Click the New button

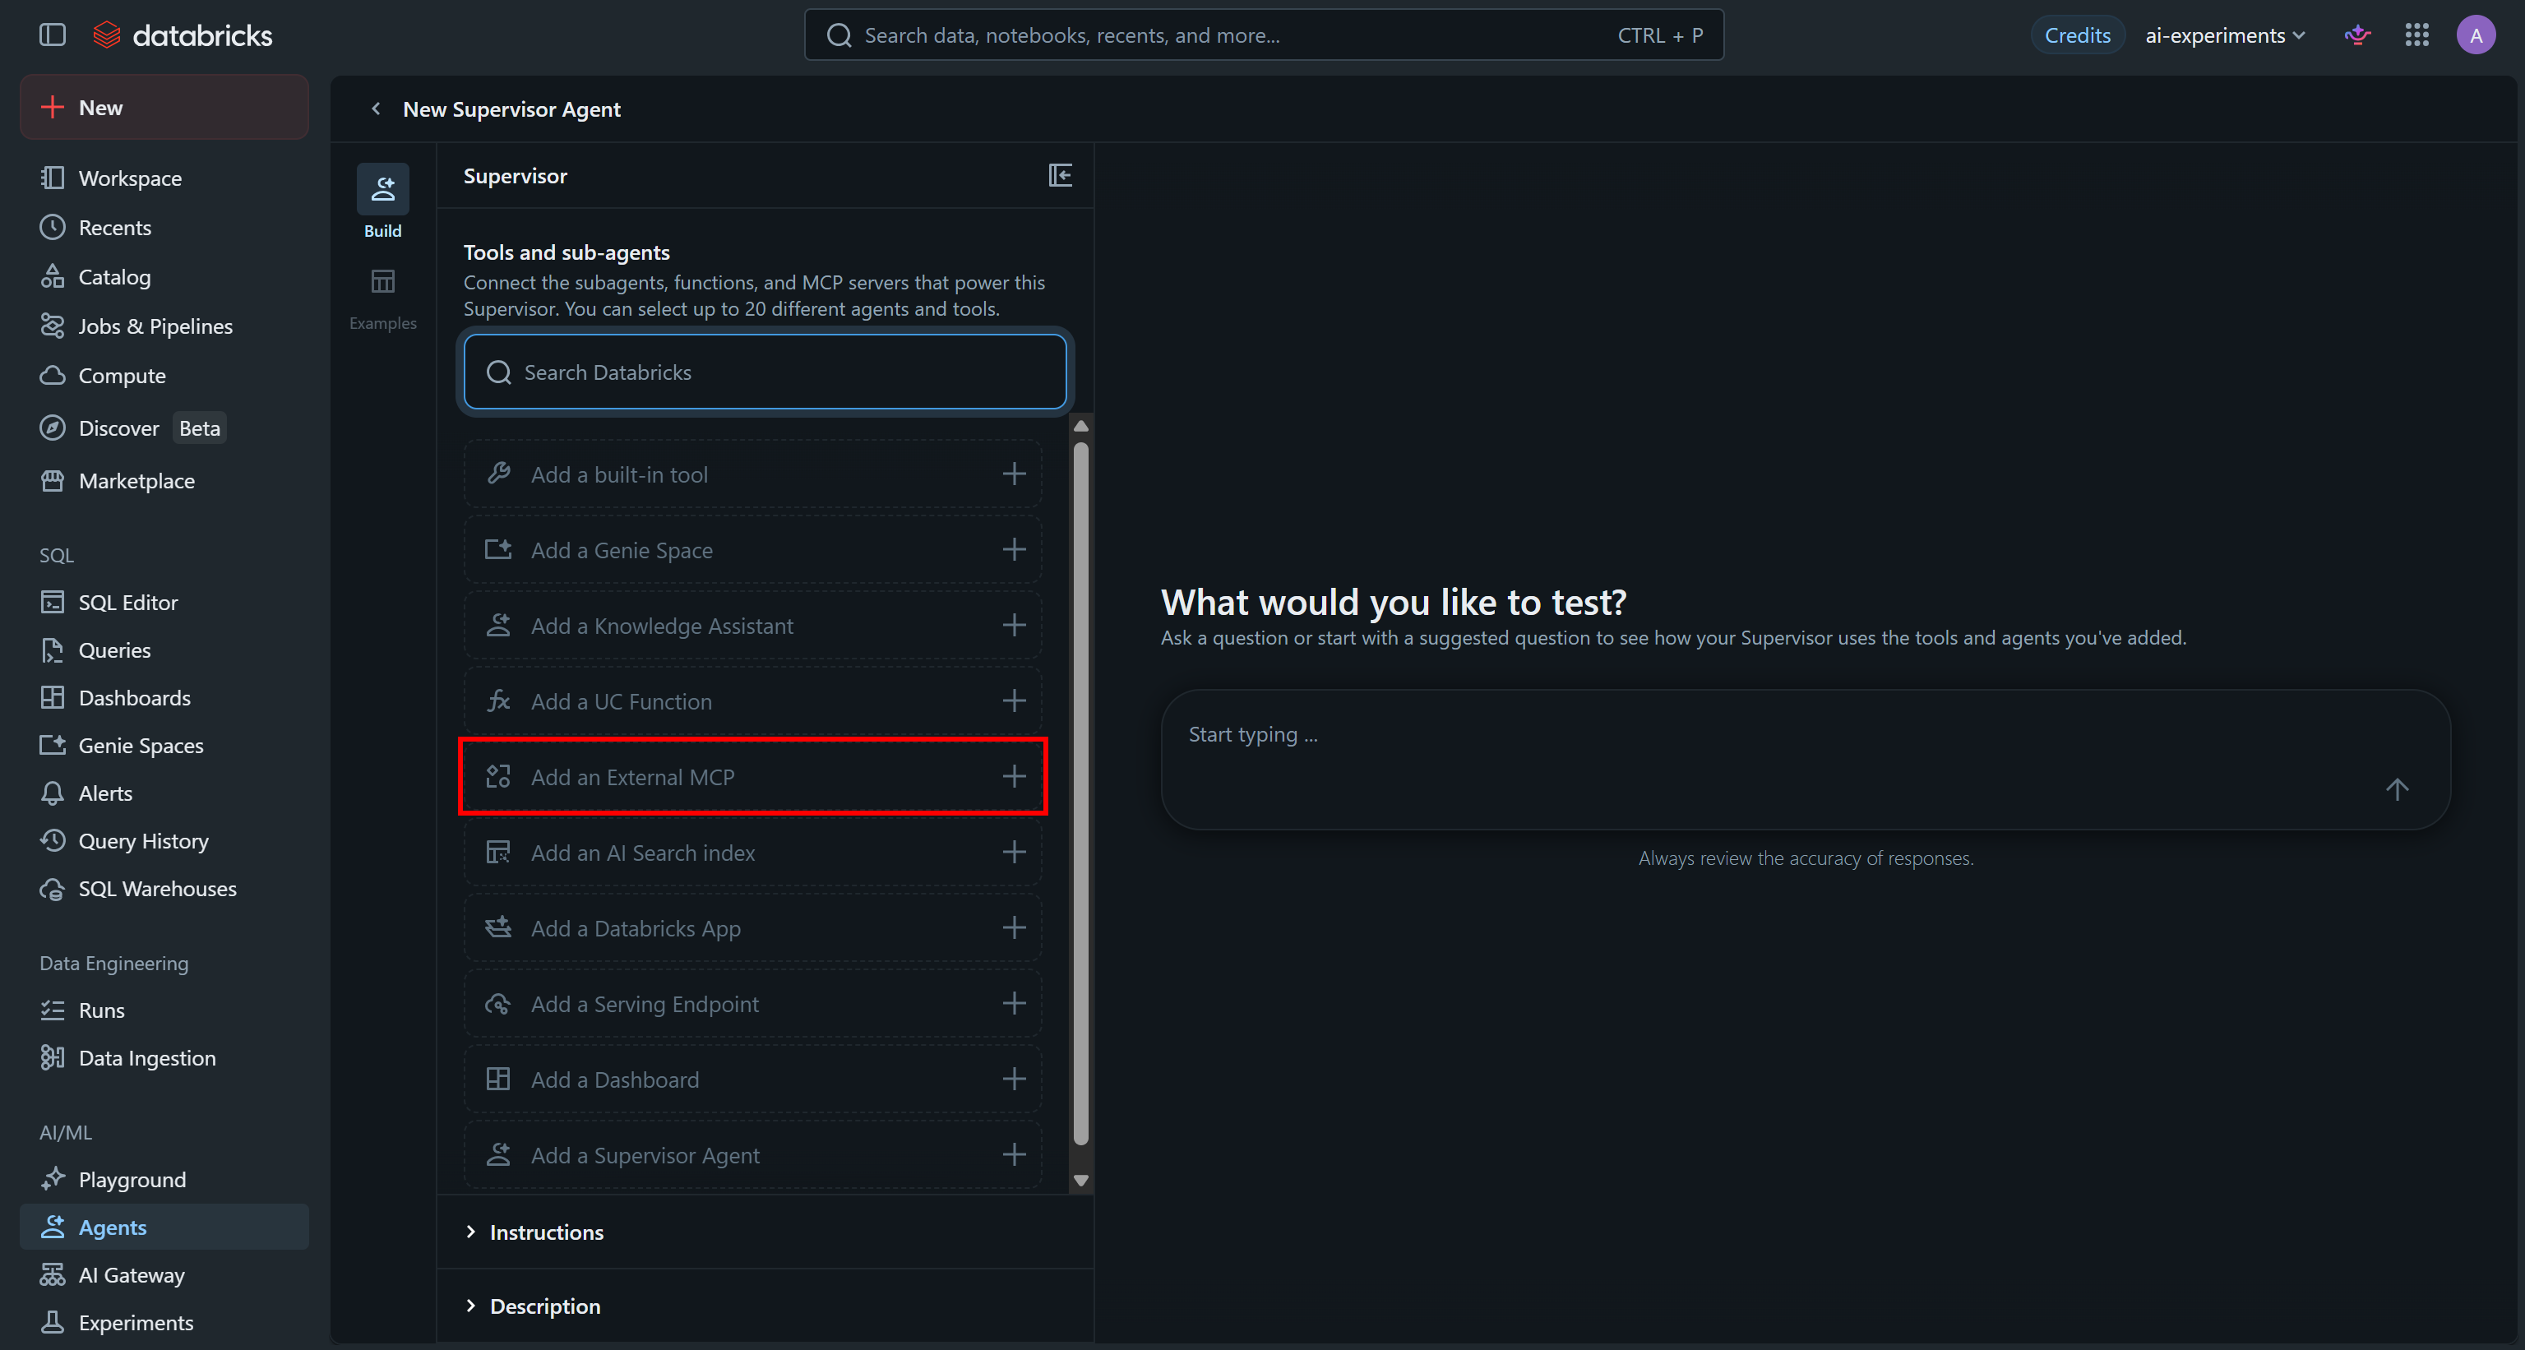(164, 107)
